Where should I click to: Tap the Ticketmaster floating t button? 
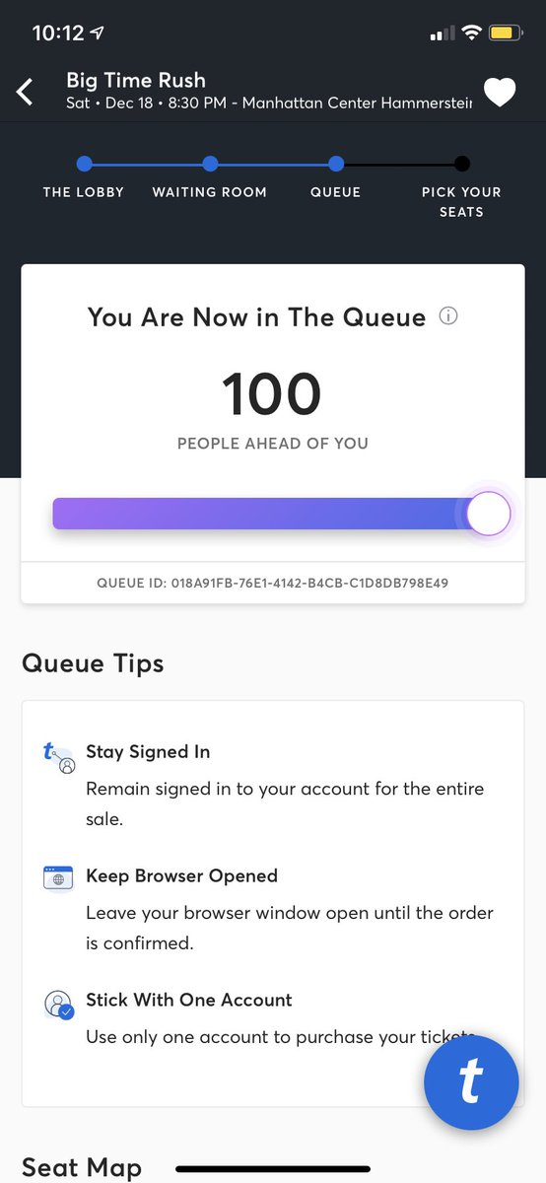(x=471, y=1082)
